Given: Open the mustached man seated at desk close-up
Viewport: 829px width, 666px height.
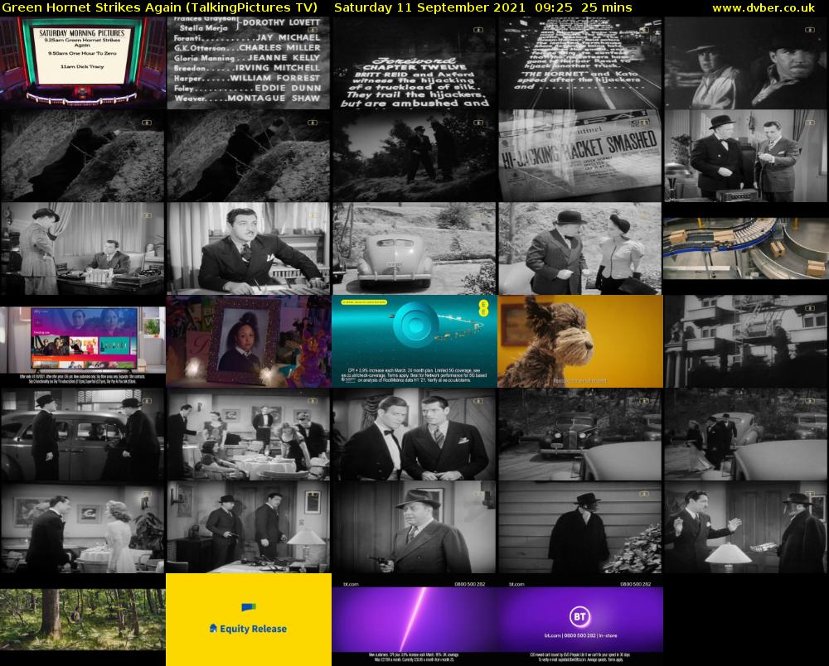Looking at the screenshot, I should [x=249, y=249].
